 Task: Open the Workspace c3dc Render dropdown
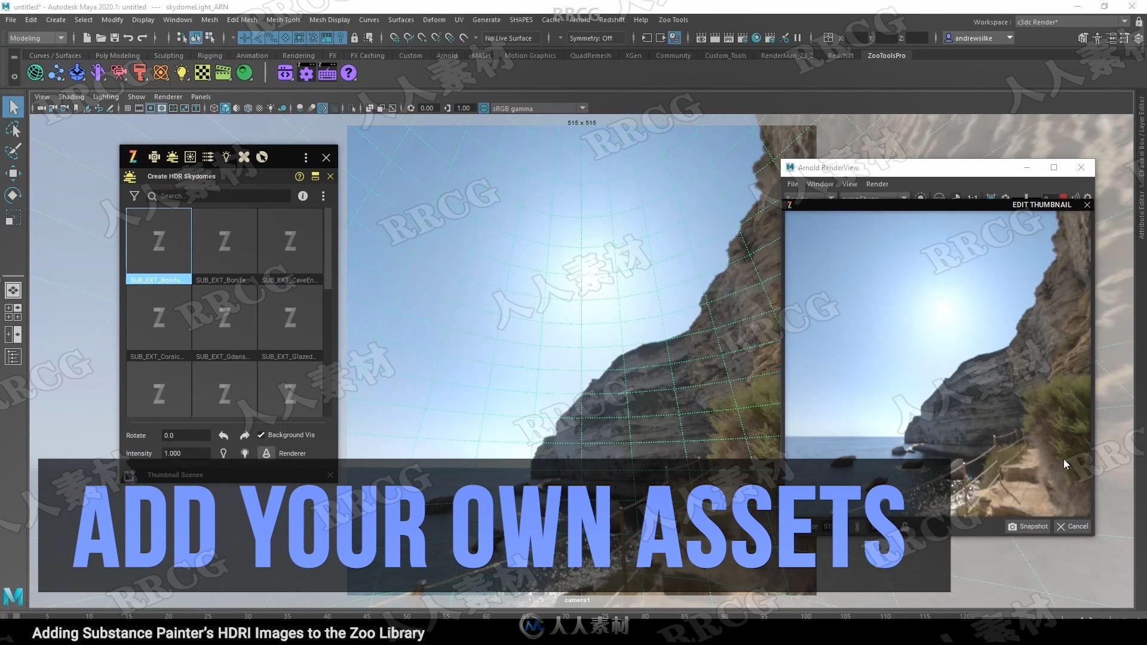point(1072,21)
